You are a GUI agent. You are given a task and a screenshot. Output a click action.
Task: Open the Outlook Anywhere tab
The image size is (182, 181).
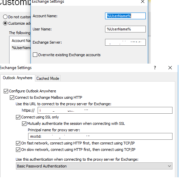click(18, 78)
